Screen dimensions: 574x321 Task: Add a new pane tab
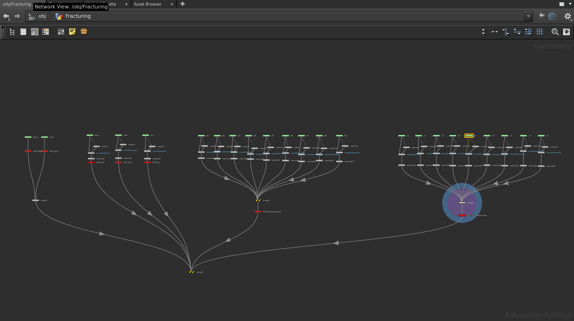(x=183, y=4)
